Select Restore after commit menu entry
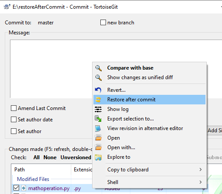Viewport: 222px width, 194px height. pos(149,100)
